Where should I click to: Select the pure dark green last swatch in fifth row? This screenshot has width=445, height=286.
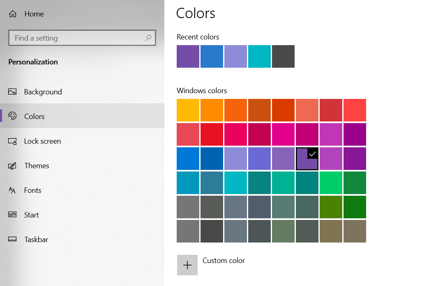355,207
